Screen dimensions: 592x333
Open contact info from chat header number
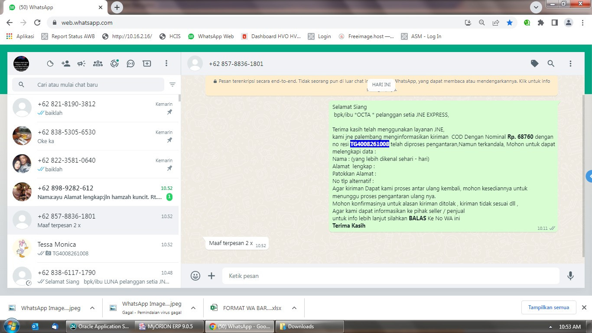(x=236, y=64)
